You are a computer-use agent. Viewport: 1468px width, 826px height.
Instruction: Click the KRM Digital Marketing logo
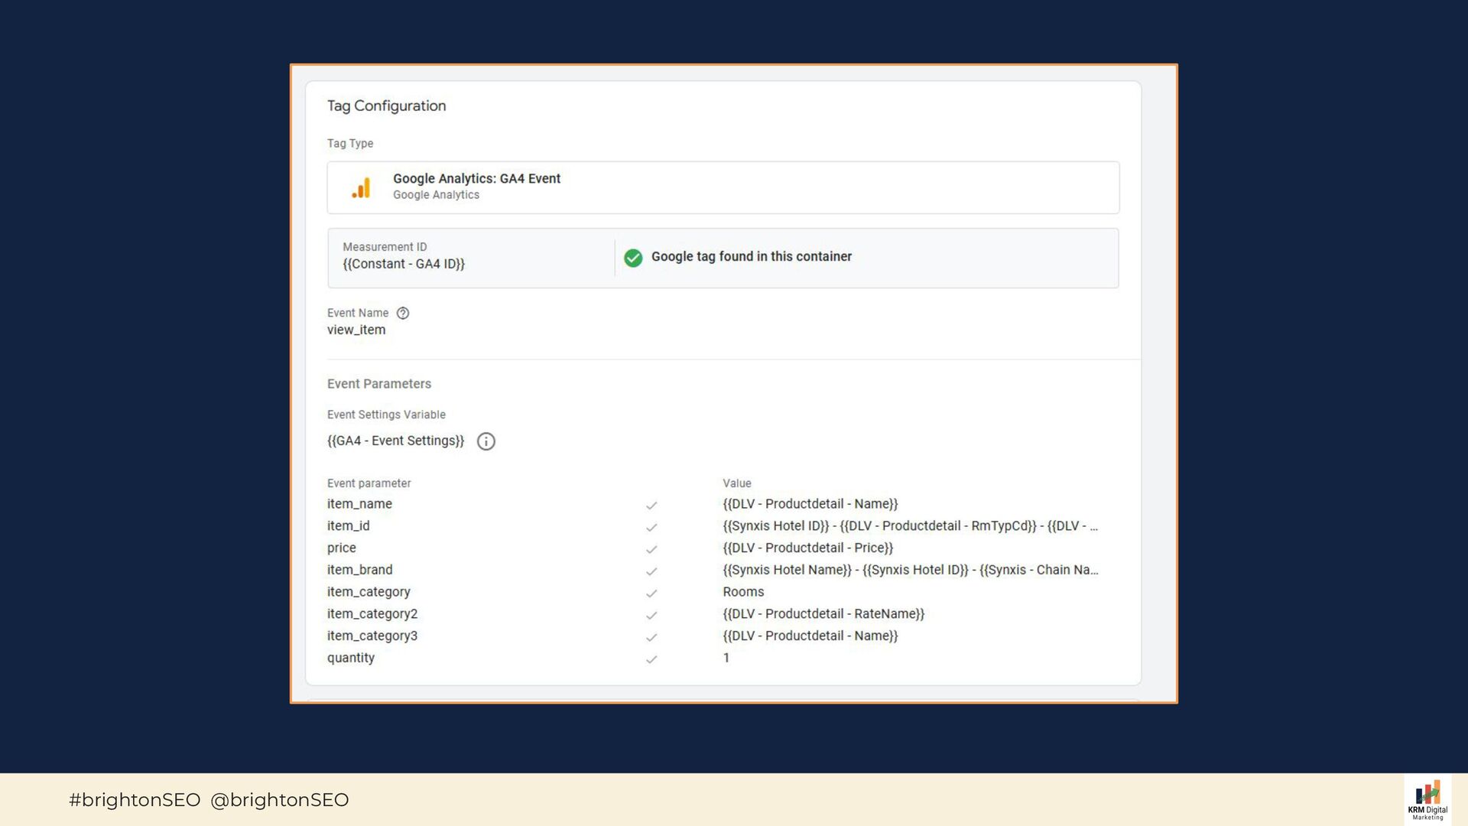pyautogui.click(x=1427, y=800)
